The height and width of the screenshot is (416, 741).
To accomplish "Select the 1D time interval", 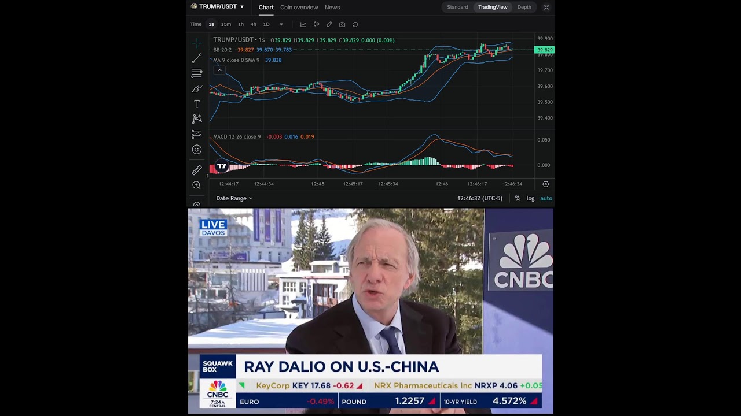I will point(266,24).
